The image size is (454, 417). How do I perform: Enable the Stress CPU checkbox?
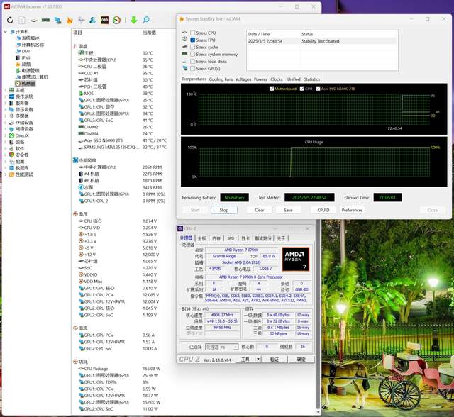(192, 33)
